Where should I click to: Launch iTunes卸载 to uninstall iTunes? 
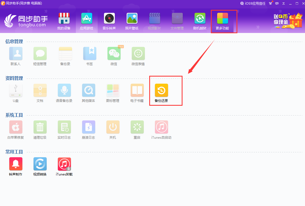tap(64, 164)
